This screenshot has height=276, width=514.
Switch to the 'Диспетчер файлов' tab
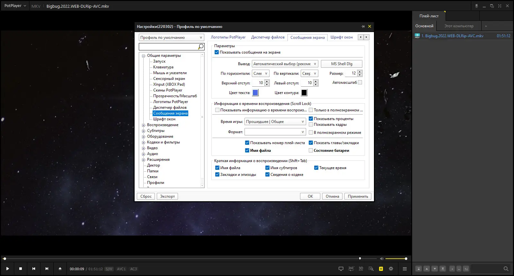[x=268, y=37]
